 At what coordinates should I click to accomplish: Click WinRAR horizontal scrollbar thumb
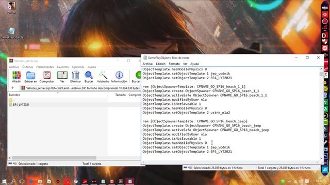(x=54, y=158)
